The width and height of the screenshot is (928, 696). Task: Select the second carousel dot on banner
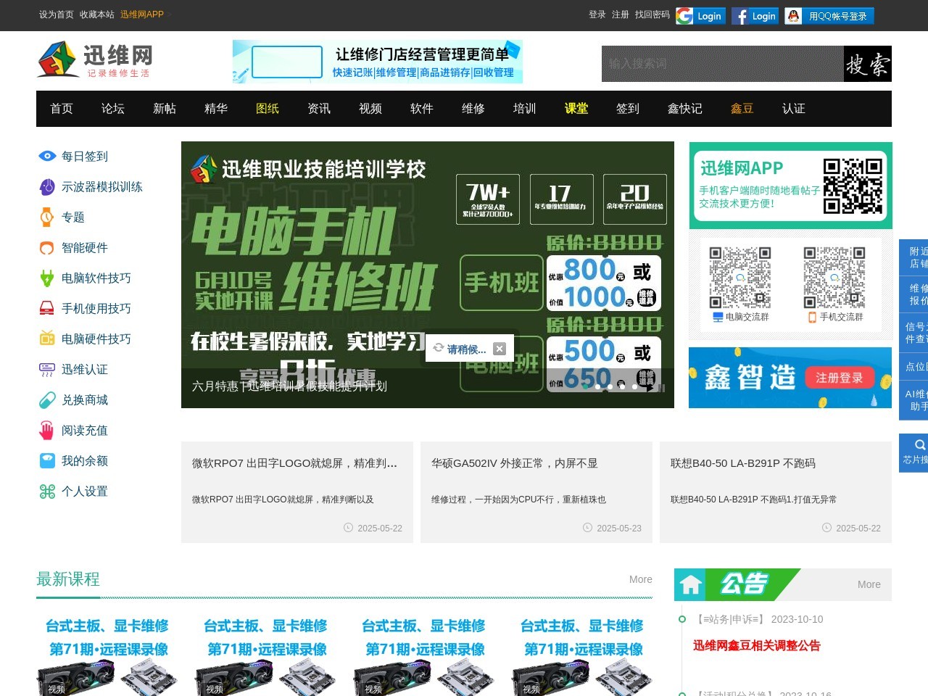tap(597, 387)
